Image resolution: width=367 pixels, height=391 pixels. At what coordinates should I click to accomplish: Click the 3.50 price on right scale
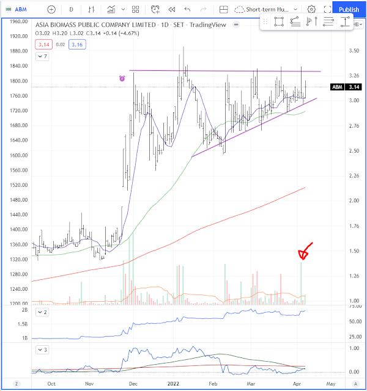[x=354, y=51]
